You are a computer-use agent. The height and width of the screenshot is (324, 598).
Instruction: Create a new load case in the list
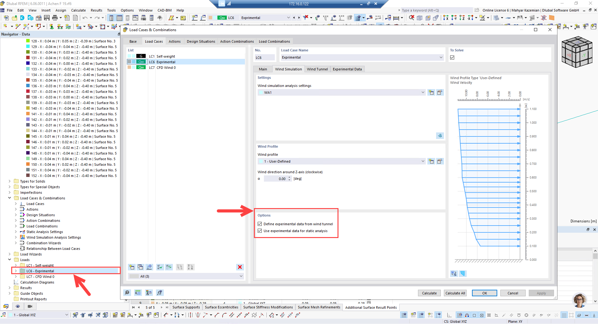(x=132, y=267)
